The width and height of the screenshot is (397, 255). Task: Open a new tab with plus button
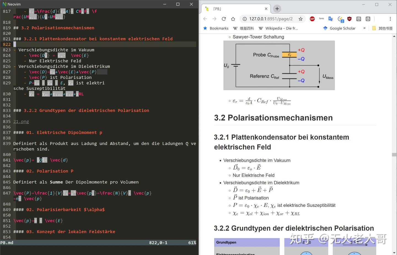277,9
